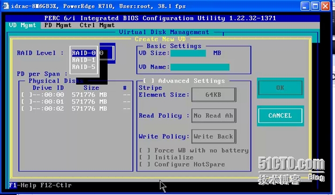Open the VD Mgmt tab

tap(22, 25)
